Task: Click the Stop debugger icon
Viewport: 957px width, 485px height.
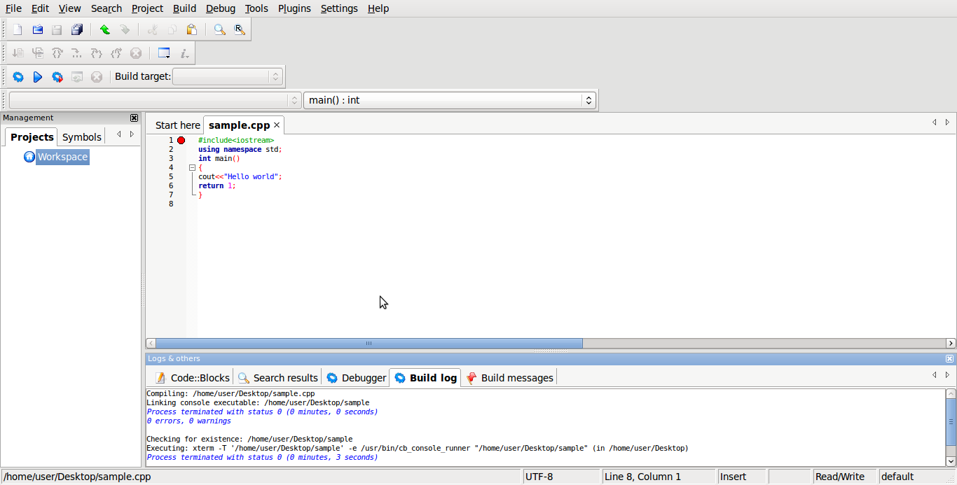Action: coord(136,53)
